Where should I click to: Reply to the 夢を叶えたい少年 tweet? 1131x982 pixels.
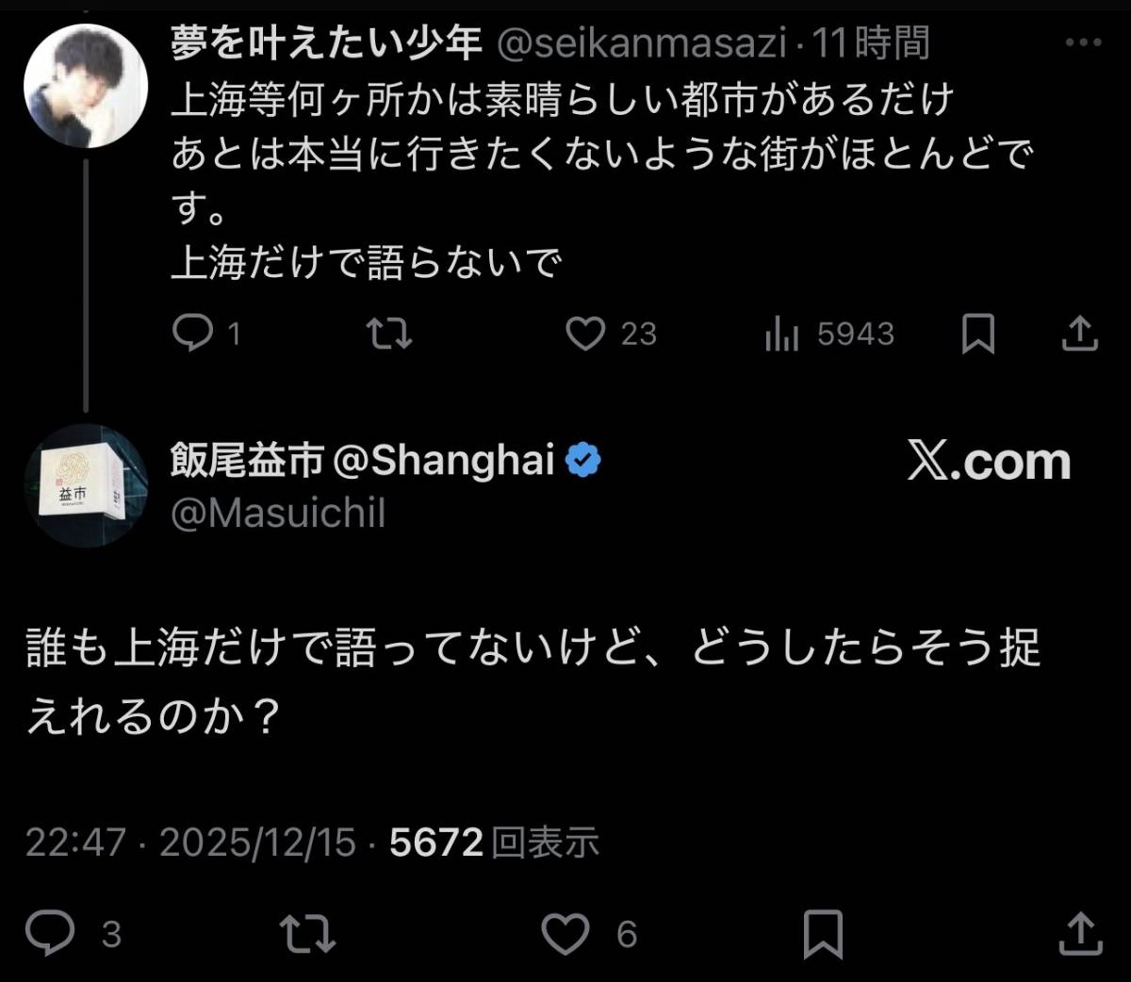click(x=194, y=333)
